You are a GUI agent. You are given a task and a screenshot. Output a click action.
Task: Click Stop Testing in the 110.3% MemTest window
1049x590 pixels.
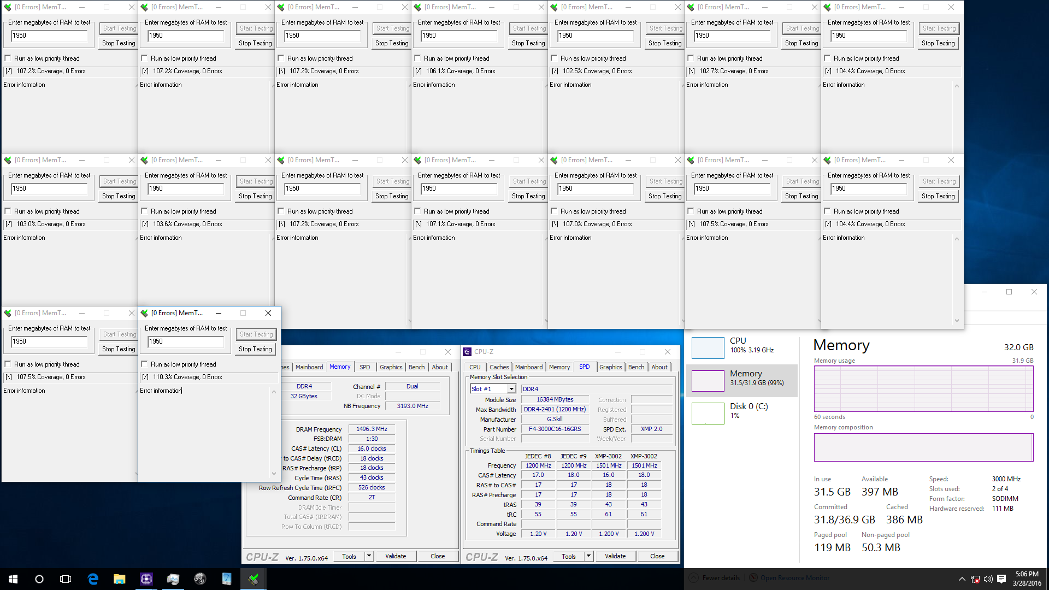pos(255,349)
